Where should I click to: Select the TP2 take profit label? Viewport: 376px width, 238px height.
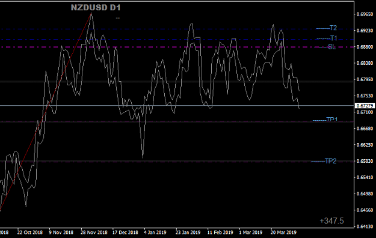coord(330,161)
